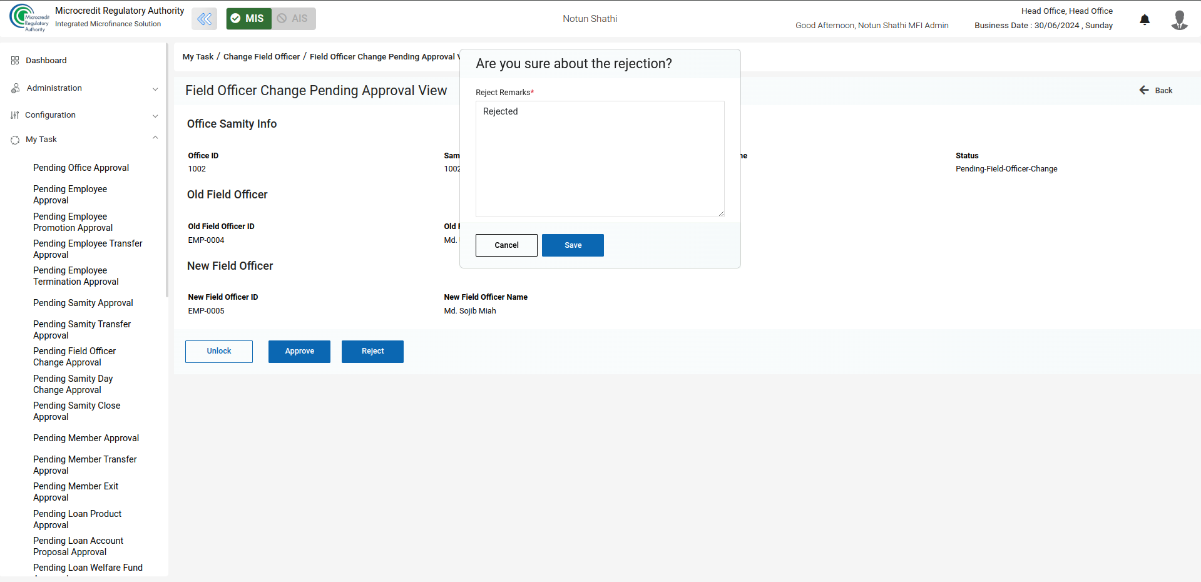
Task: Click the My Task circle icon
Action: (15, 140)
